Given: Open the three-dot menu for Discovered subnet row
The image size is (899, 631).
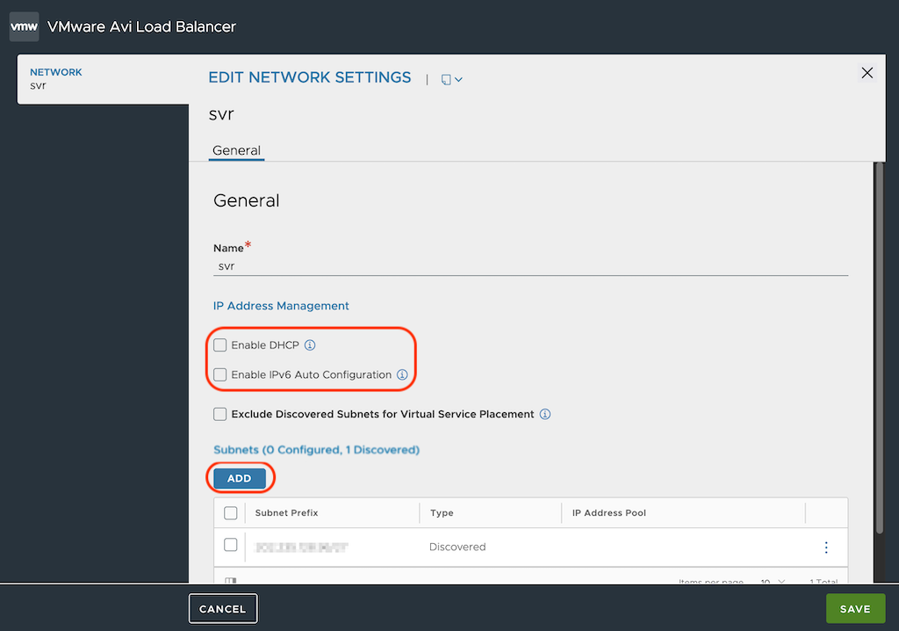Looking at the screenshot, I should (x=826, y=548).
